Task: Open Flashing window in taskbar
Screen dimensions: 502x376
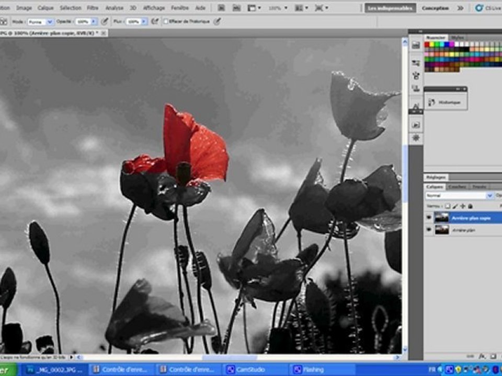Action: click(x=323, y=370)
